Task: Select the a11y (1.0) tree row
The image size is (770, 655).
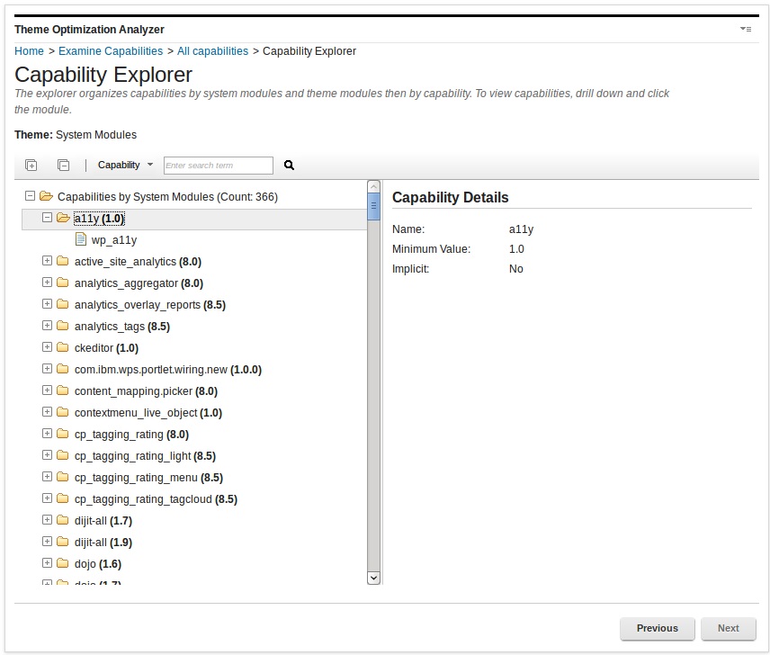Action: pos(194,219)
